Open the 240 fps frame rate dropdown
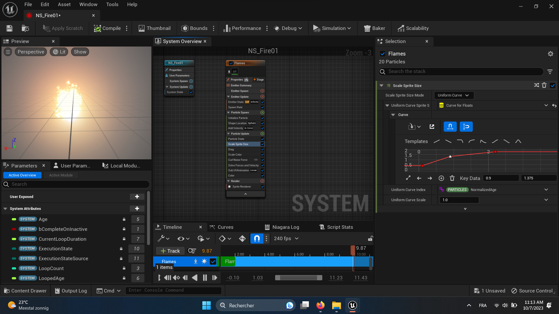The image size is (559, 314). (286, 238)
